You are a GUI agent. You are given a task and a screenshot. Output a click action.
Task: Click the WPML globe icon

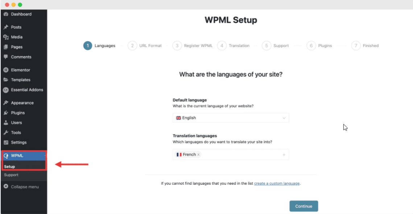(x=6, y=155)
